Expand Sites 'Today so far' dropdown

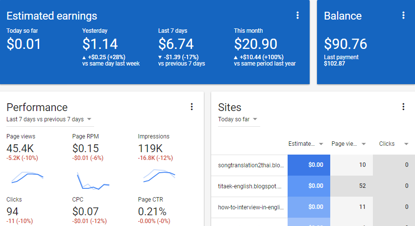(x=255, y=119)
